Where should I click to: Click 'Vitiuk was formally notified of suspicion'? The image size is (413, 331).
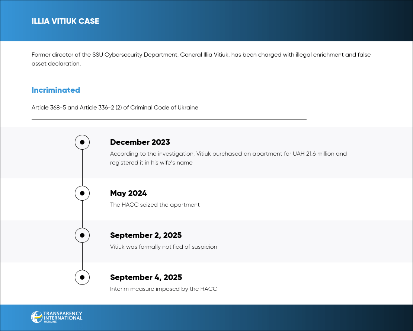pyautogui.click(x=163, y=247)
